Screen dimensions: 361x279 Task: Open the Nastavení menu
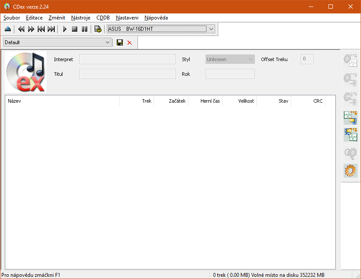(x=127, y=18)
